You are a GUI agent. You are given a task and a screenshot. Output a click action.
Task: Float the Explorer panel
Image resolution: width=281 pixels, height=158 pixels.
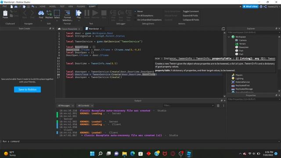pos(276,29)
